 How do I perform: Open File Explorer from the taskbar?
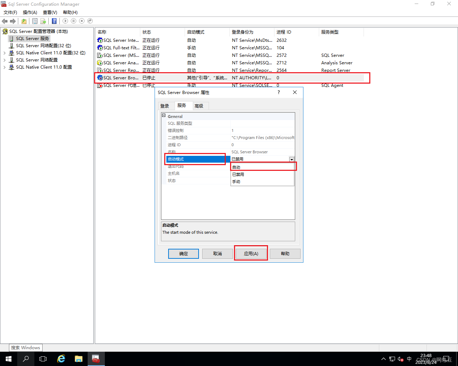[79, 359]
